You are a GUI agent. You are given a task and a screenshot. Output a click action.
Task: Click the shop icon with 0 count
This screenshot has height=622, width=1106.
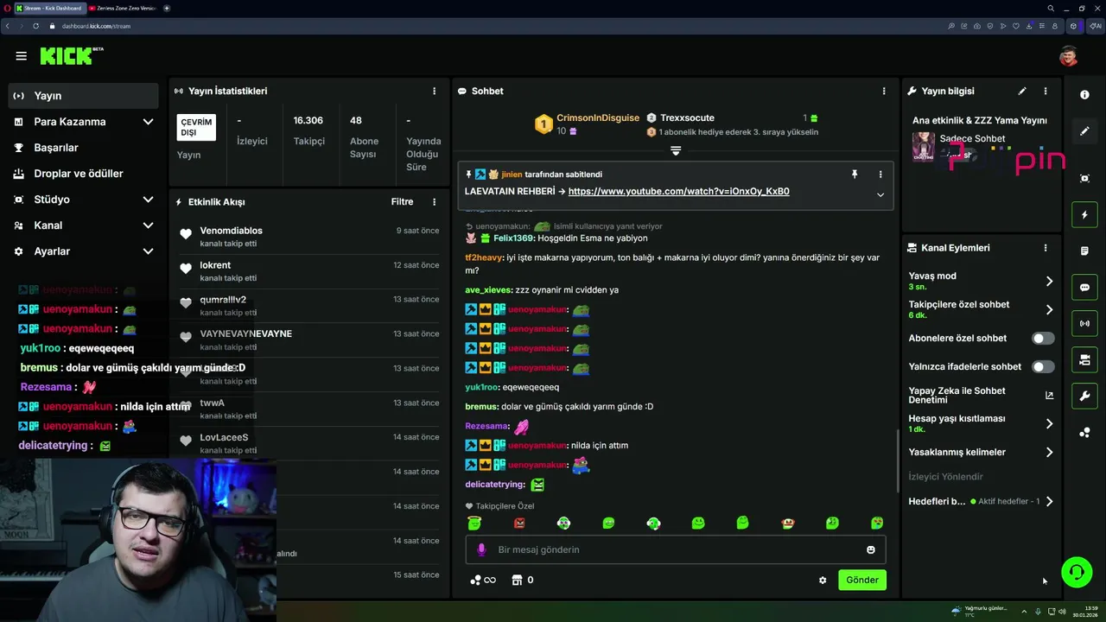[523, 580]
